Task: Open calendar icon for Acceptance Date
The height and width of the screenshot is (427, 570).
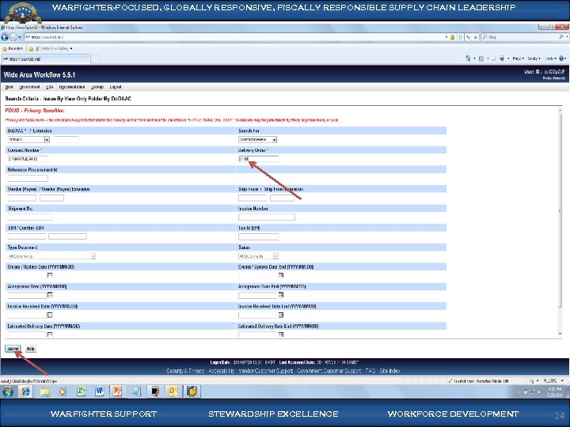Action: 50,295
